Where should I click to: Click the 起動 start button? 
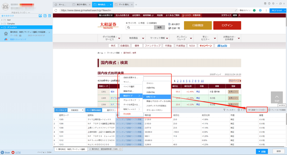(x=262, y=151)
